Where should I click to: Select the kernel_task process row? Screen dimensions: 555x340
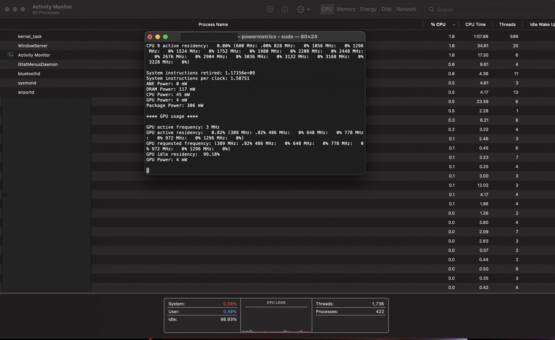(30, 36)
